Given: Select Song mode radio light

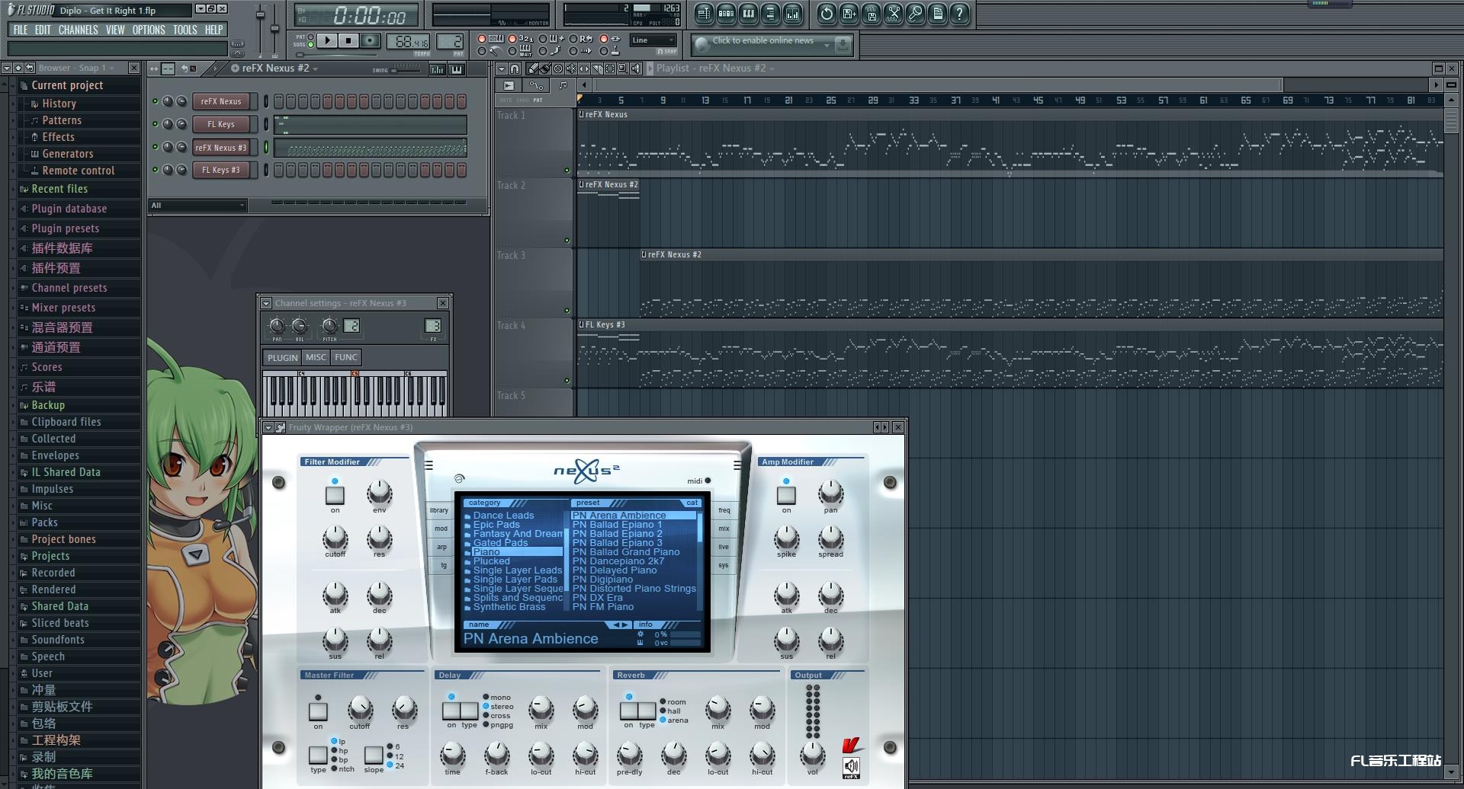Looking at the screenshot, I should click(310, 45).
